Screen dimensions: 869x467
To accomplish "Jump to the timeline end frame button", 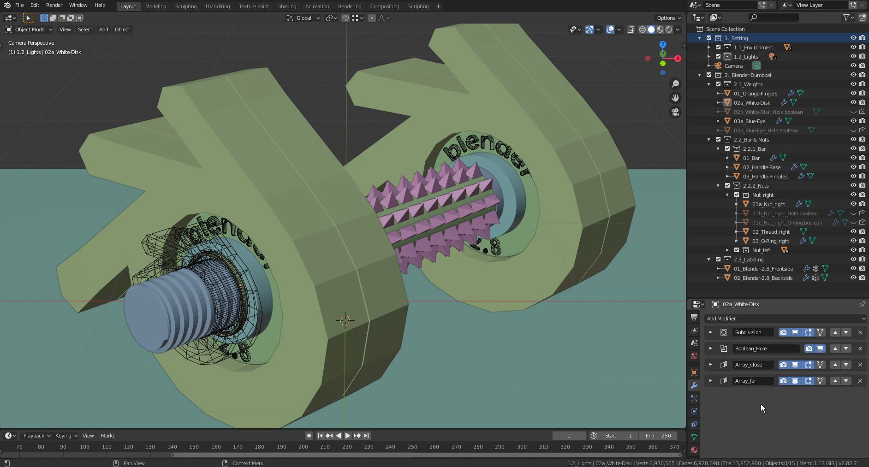I will click(366, 436).
